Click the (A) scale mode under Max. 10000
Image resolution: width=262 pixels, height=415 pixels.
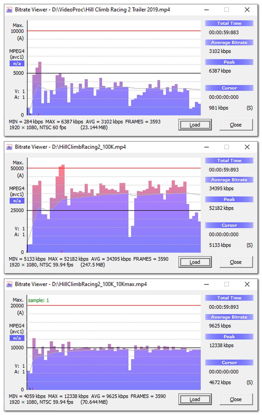pos(20,38)
